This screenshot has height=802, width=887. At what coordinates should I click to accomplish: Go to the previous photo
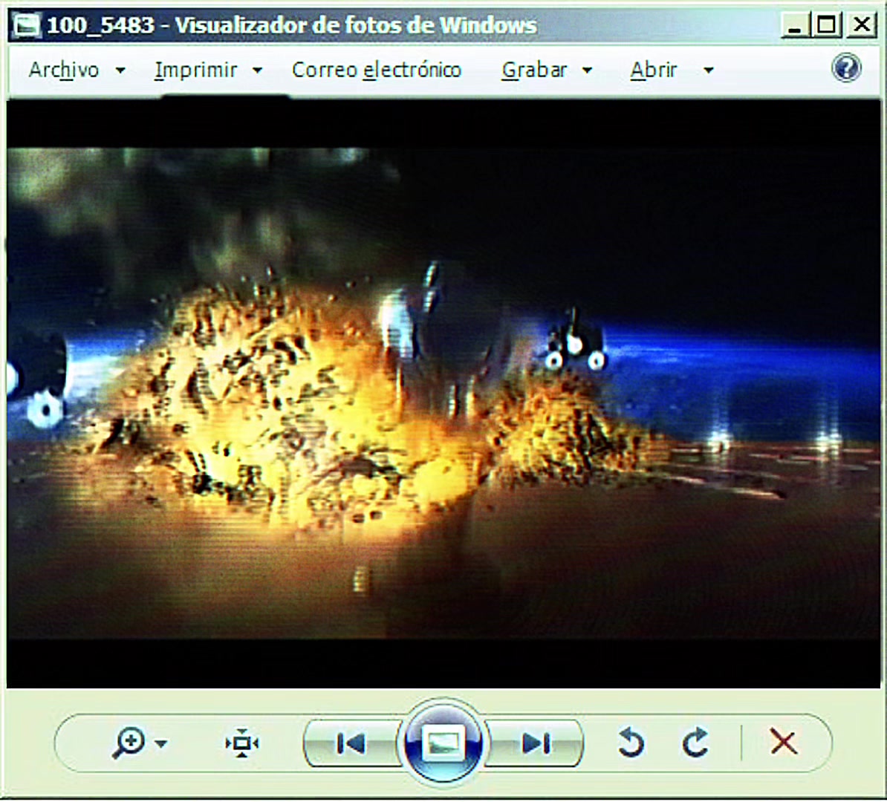[351, 743]
